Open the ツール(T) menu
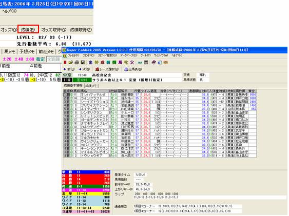289x216 pixels. coord(145,55)
